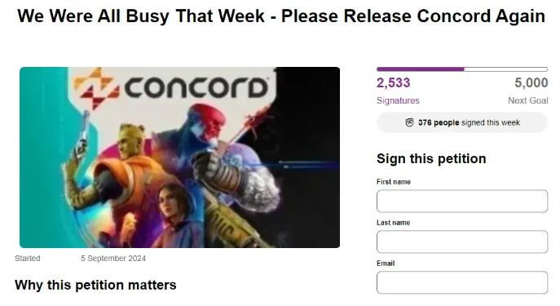Image resolution: width=560 pixels, height=306 pixels.
Task: Click the First name label
Action: [x=394, y=182]
